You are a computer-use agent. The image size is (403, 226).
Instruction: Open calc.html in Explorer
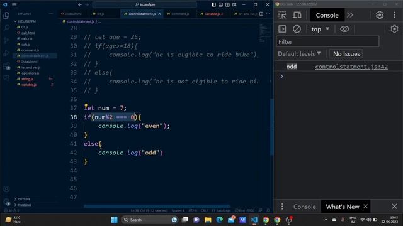point(28,33)
